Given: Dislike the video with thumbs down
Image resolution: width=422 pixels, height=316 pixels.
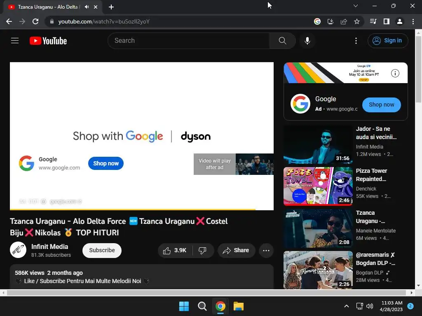Looking at the screenshot, I should [x=203, y=251].
